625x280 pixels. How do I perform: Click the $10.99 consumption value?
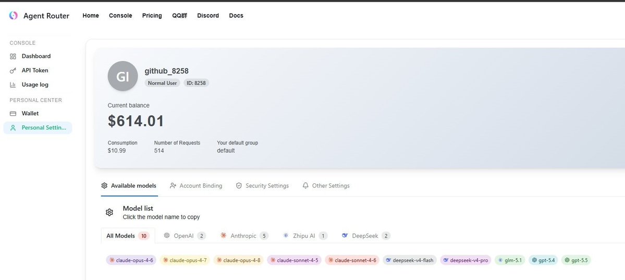point(117,151)
